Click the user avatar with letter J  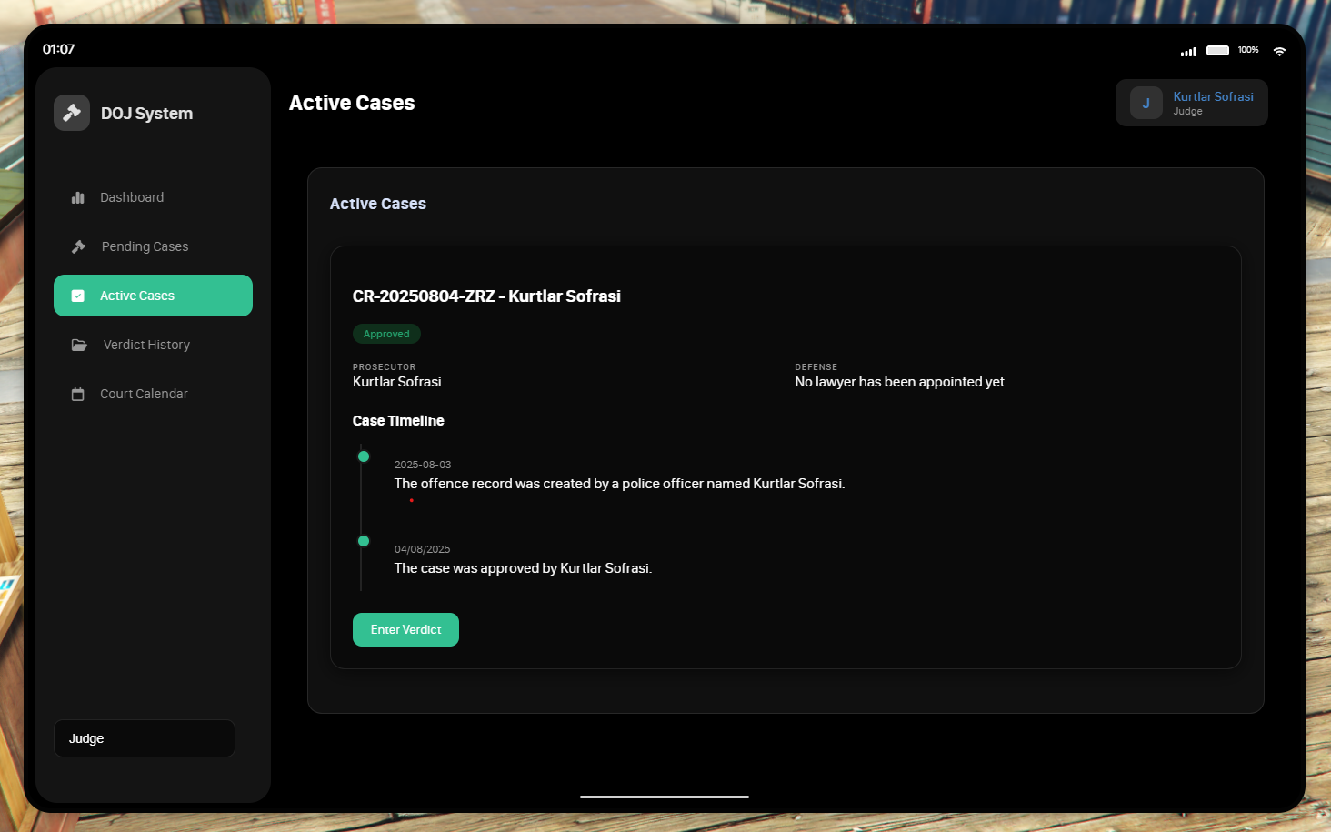pyautogui.click(x=1146, y=103)
